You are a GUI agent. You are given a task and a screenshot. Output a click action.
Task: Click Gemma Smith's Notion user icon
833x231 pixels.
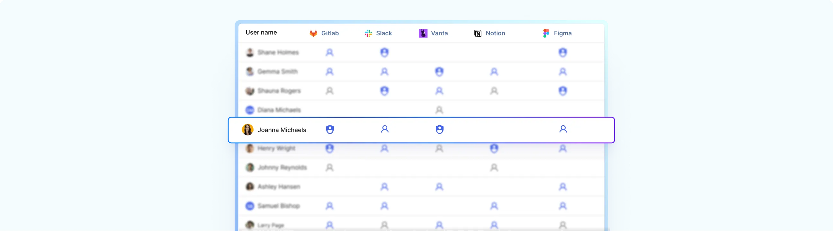click(x=494, y=71)
